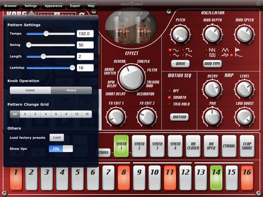Image resolution: width=263 pixels, height=197 pixels.
Task: Open the Export menu
Action: tap(75, 6)
